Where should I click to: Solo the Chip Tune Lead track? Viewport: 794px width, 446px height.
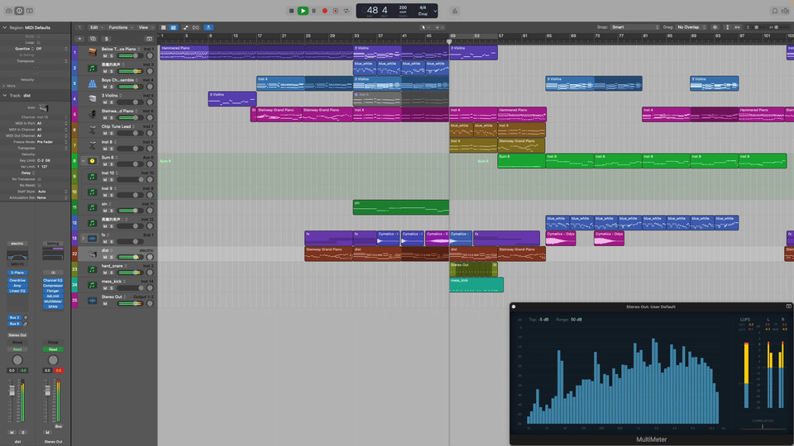[112, 133]
